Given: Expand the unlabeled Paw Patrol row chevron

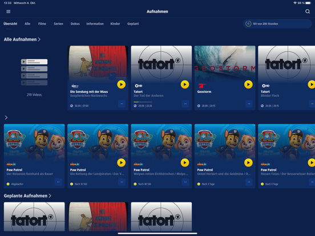Looking at the screenshot, I should coord(6,117).
